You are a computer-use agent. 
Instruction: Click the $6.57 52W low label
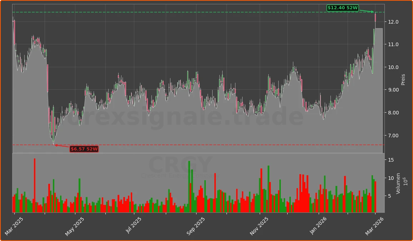pos(84,149)
